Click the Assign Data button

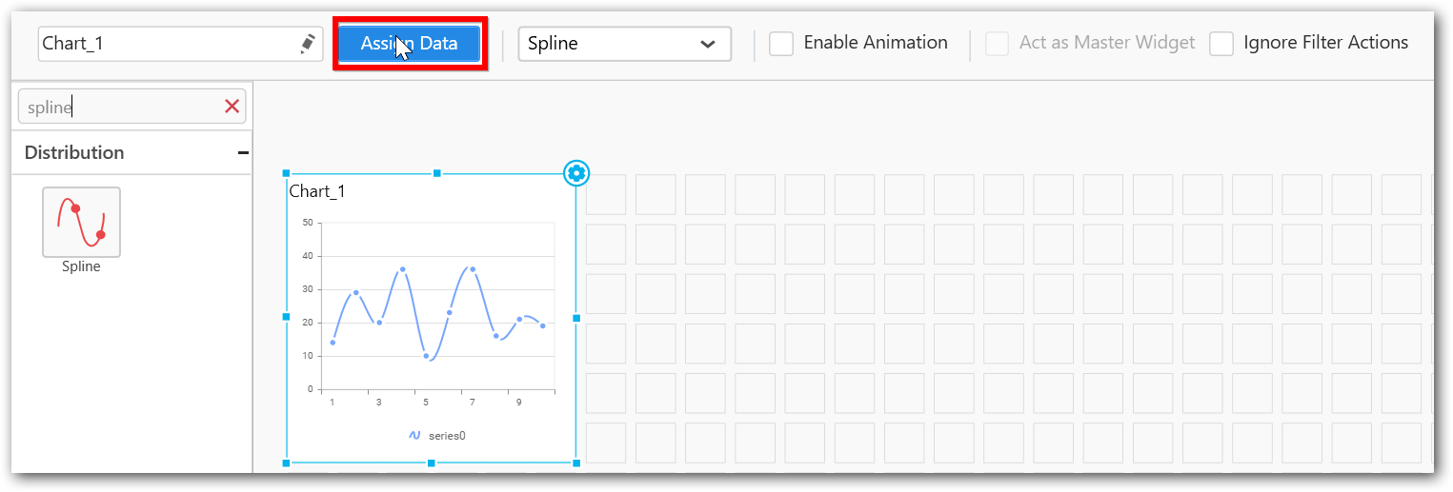[409, 44]
